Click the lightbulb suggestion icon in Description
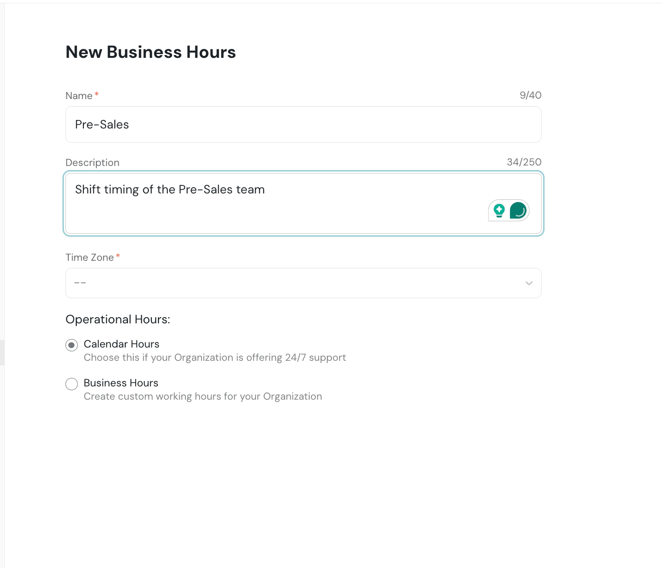662x568 pixels. [x=499, y=210]
